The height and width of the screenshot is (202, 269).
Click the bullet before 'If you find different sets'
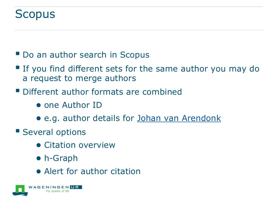[x=18, y=67]
